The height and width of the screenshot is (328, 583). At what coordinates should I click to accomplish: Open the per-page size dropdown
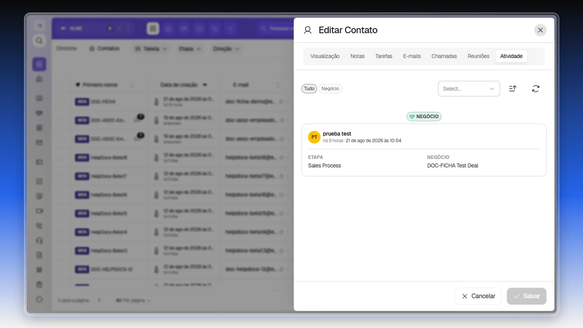click(x=133, y=300)
